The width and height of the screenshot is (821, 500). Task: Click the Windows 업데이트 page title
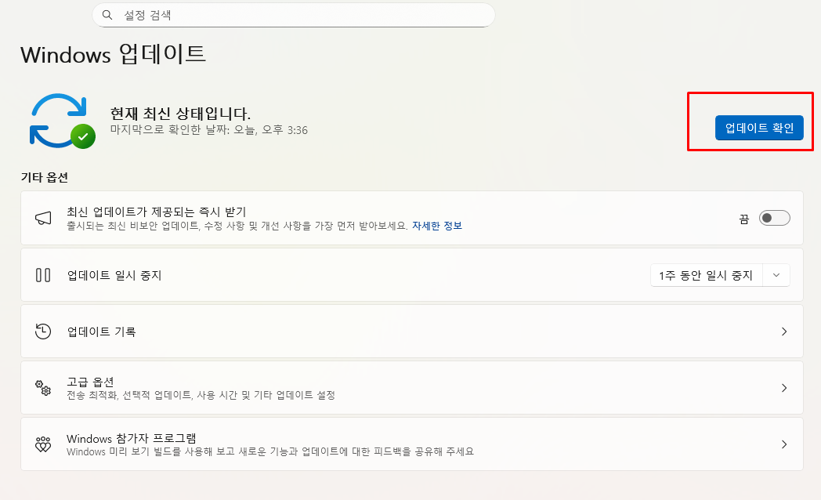coord(113,54)
